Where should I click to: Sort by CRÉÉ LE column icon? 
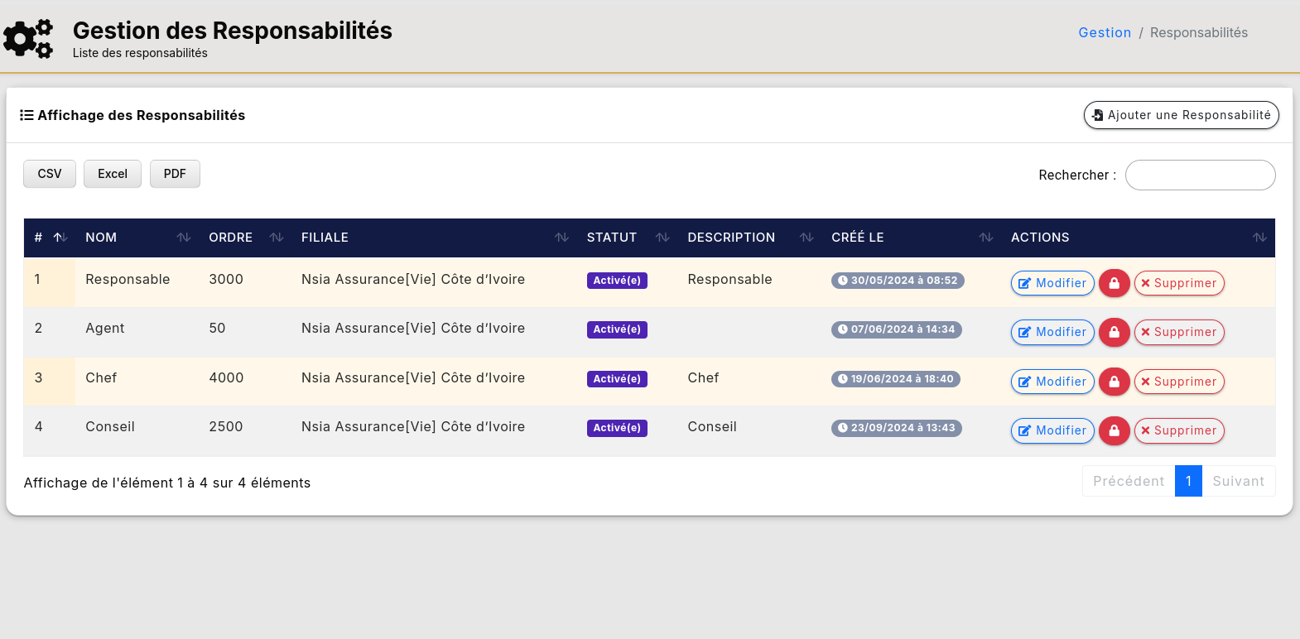[985, 238]
